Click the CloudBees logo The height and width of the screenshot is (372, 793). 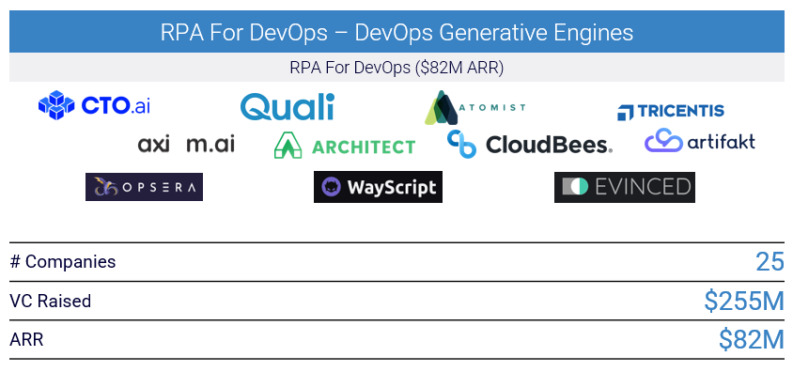(x=530, y=144)
